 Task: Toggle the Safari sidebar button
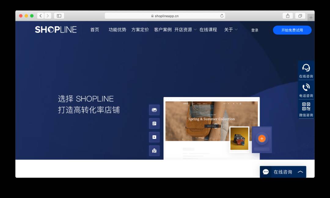tap(59, 16)
